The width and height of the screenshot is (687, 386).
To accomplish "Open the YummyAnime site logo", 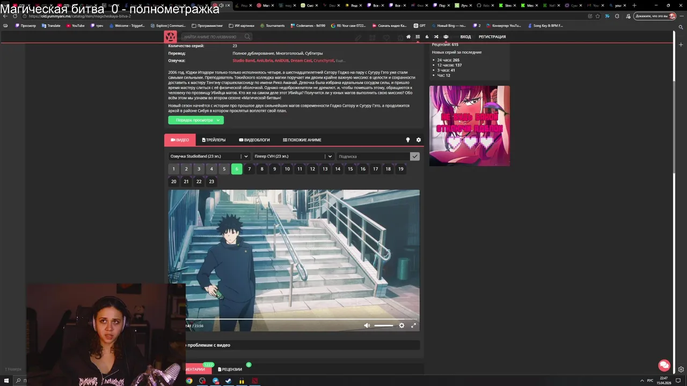I will tap(170, 37).
